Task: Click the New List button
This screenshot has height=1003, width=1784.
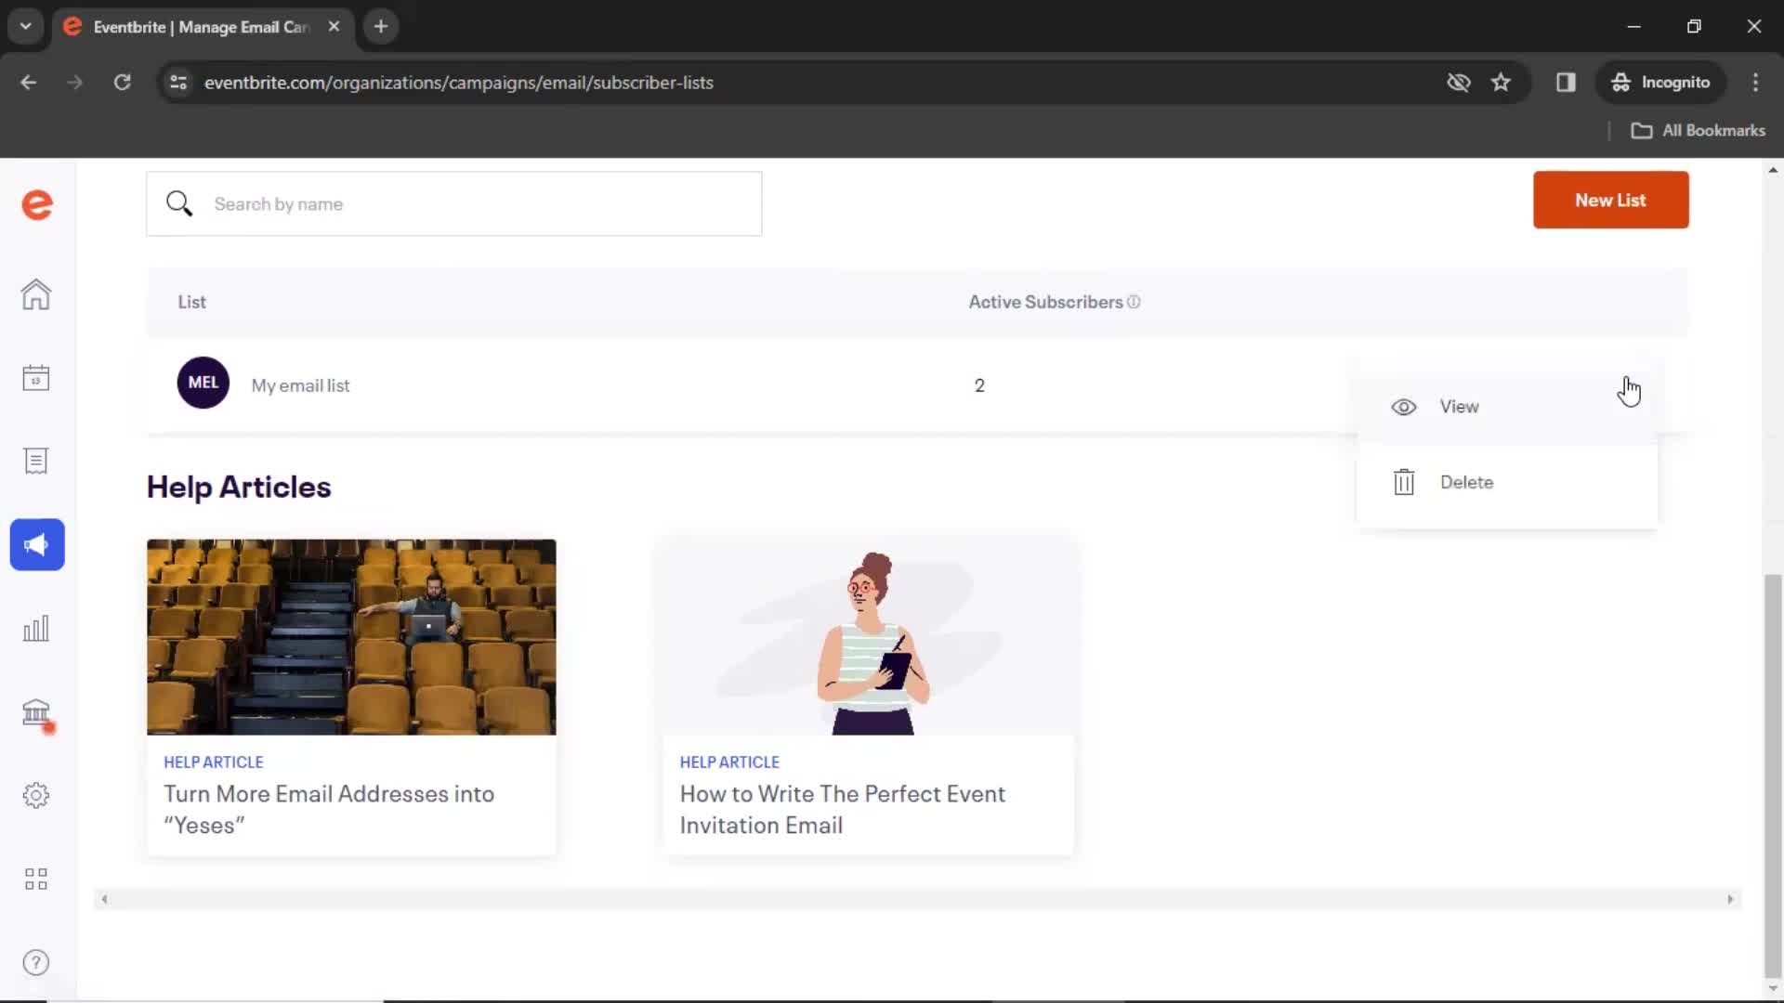Action: (1611, 200)
